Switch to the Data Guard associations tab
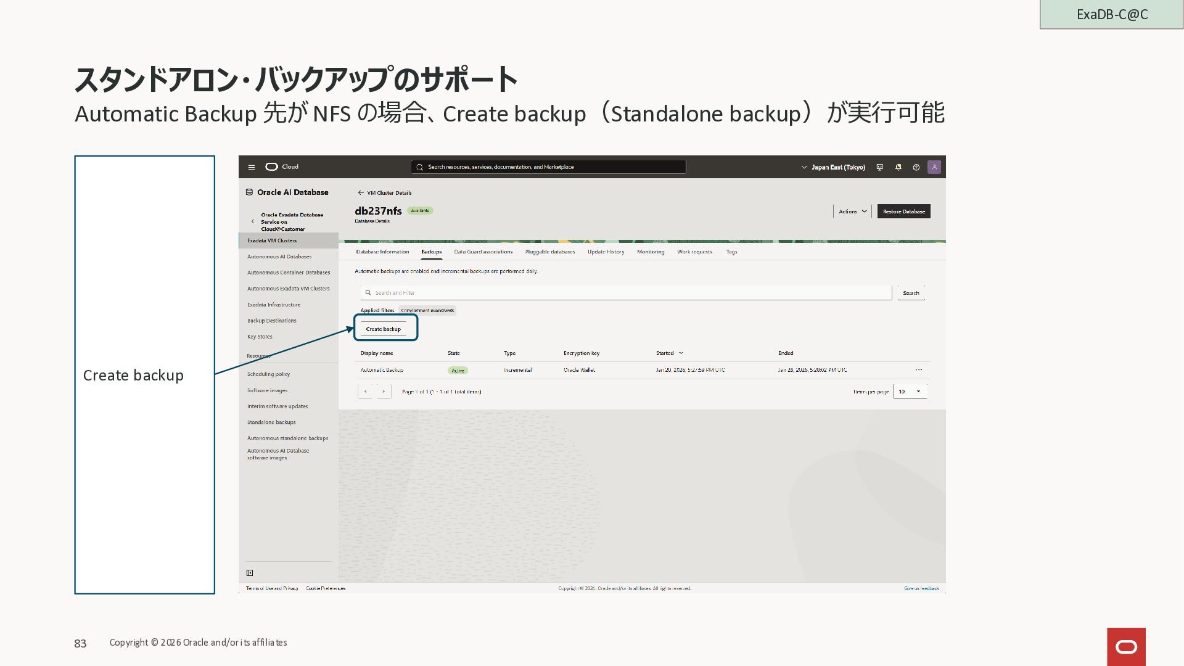 (483, 252)
